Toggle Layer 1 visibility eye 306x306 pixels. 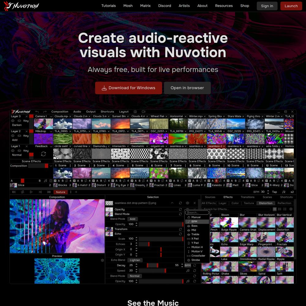13,151
